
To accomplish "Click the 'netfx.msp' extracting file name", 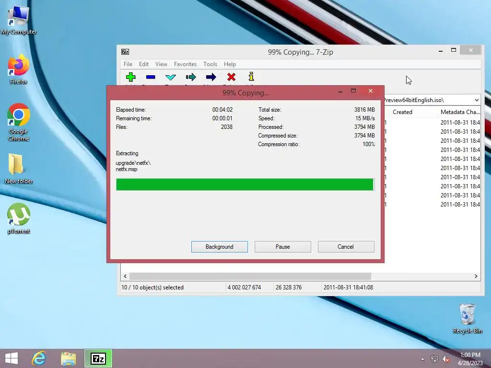I will tap(127, 169).
